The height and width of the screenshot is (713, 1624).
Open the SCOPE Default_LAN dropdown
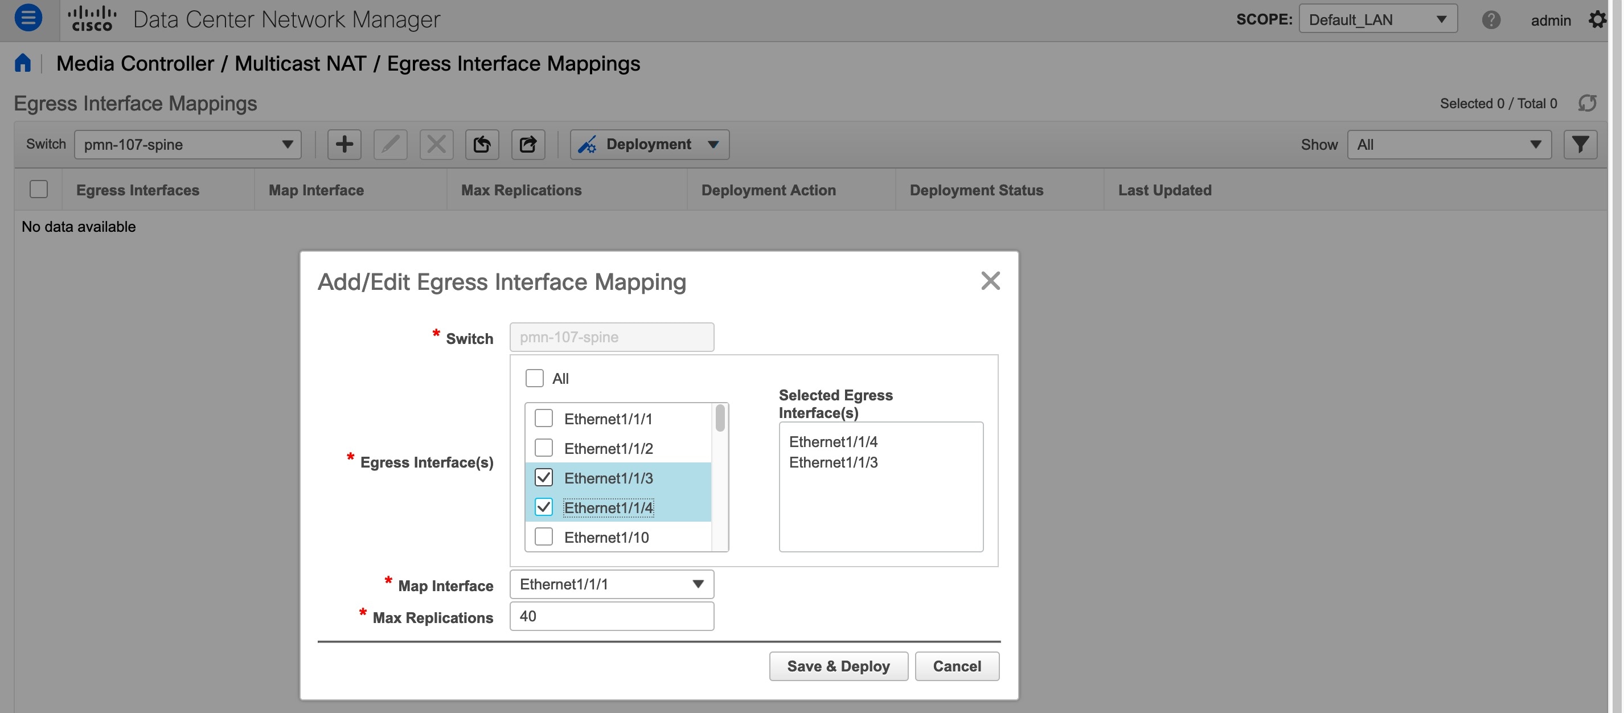(1378, 19)
